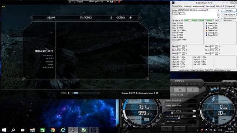Click РУС language indicator in tray

coord(220,130)
